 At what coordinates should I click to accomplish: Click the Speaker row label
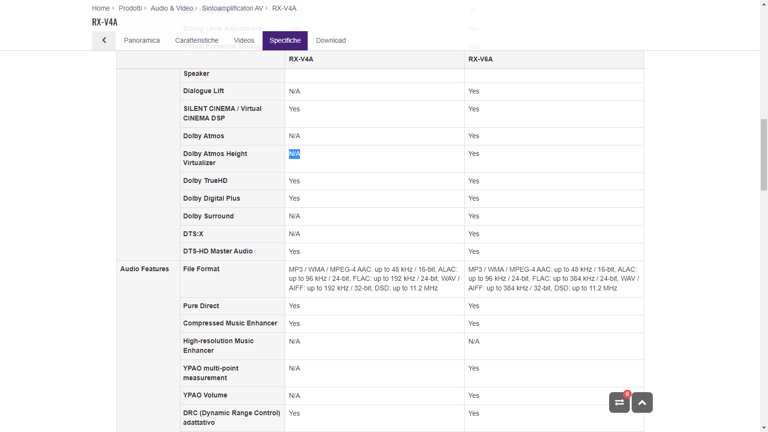click(x=196, y=73)
